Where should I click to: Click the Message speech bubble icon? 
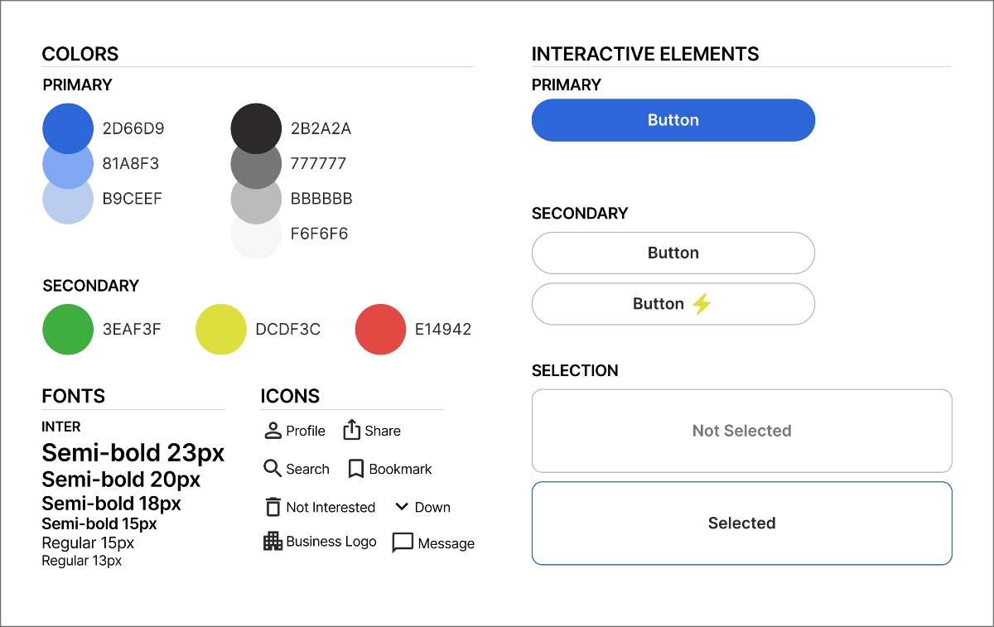(x=403, y=543)
